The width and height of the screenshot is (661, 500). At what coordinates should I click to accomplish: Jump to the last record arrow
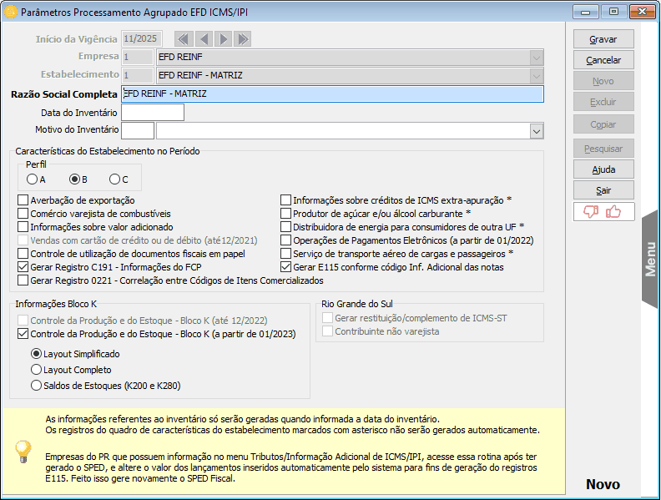click(x=242, y=39)
